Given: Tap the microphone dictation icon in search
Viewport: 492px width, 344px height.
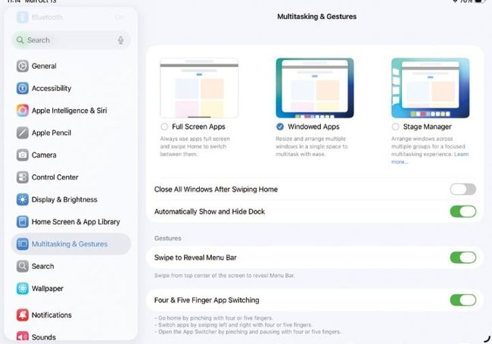Looking at the screenshot, I should 120,40.
